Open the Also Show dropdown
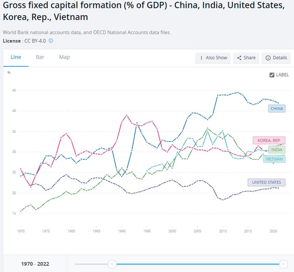Image resolution: width=294 pixels, height=272 pixels. (x=213, y=58)
